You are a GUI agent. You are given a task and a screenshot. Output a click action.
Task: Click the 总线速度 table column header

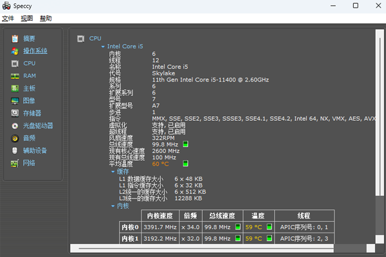(223, 216)
